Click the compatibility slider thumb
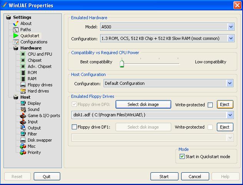This screenshot has height=185, width=243. pyautogui.click(x=122, y=63)
